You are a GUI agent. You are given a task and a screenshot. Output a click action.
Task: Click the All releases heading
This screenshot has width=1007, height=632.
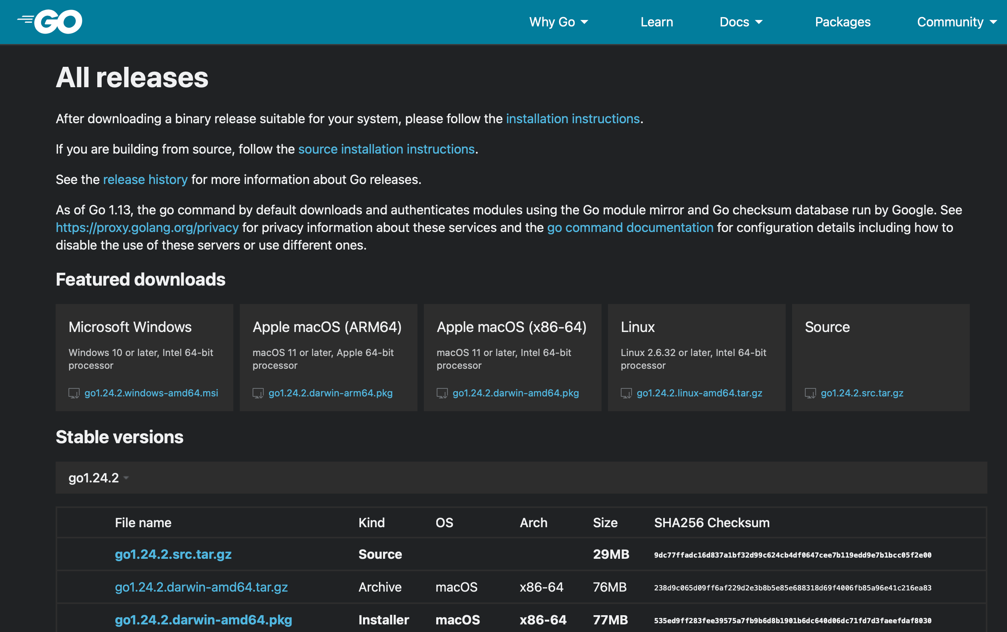[132, 78]
